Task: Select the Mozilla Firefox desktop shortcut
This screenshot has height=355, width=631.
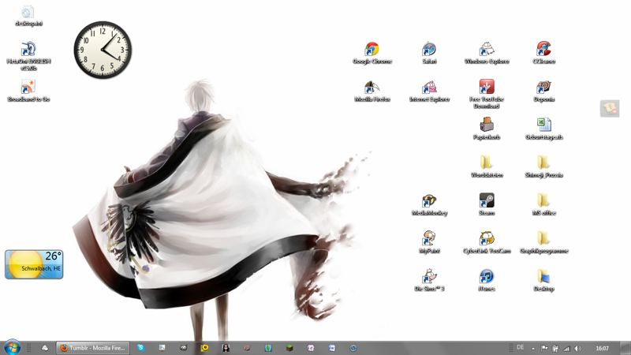Action: pos(372,88)
